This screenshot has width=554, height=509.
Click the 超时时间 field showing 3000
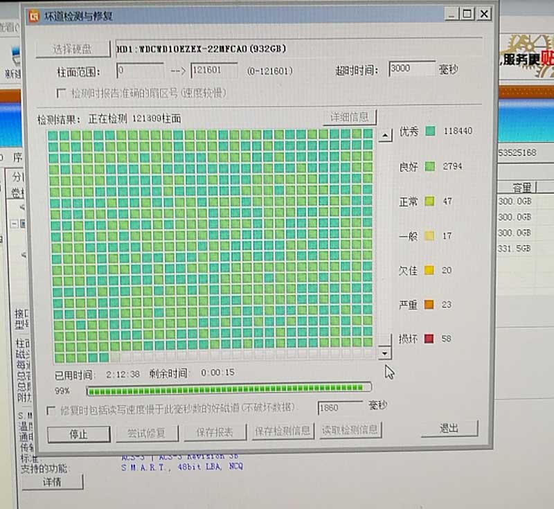pos(411,69)
